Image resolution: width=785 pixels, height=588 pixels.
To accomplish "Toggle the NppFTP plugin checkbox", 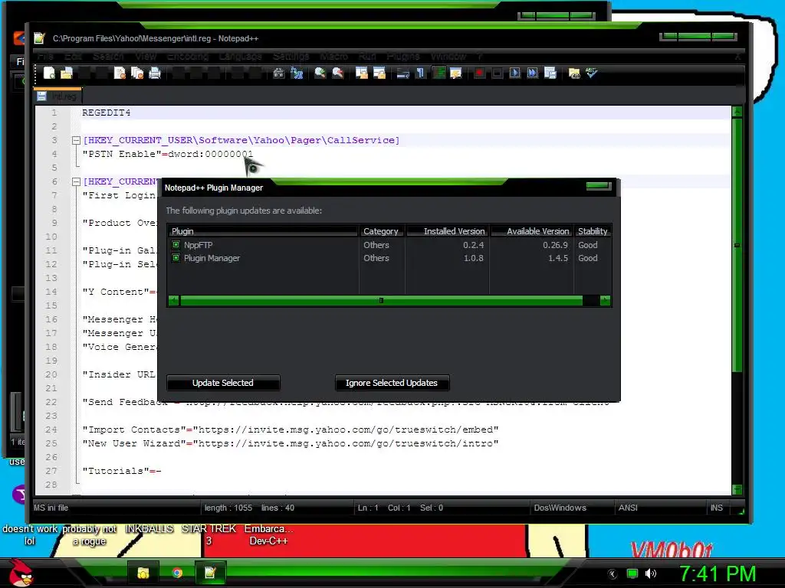I will pyautogui.click(x=176, y=244).
